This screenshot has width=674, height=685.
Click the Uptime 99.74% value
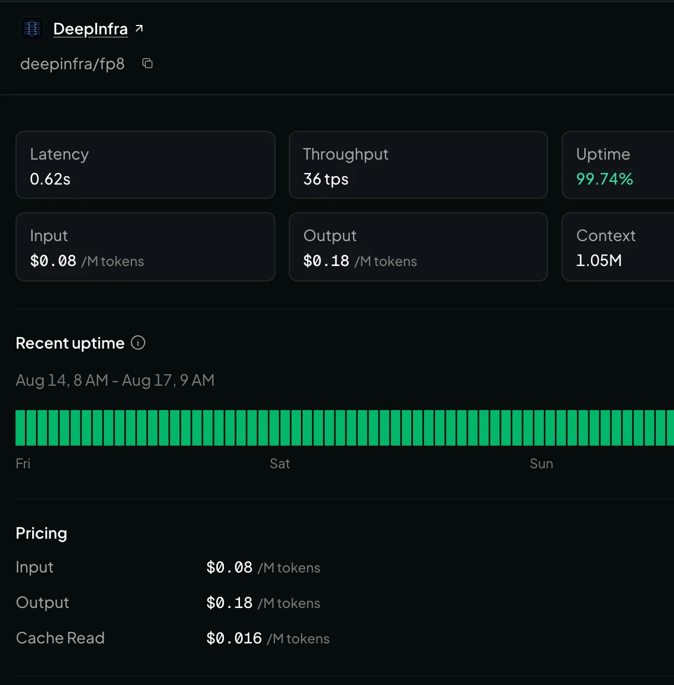605,179
